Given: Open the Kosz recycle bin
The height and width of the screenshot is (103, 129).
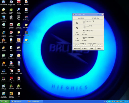Looking at the screenshot, I should click(4, 25).
